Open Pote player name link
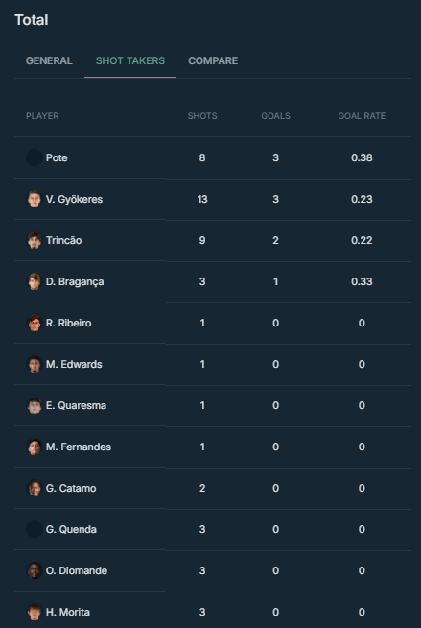Image resolution: width=421 pixels, height=628 pixels. click(x=57, y=157)
